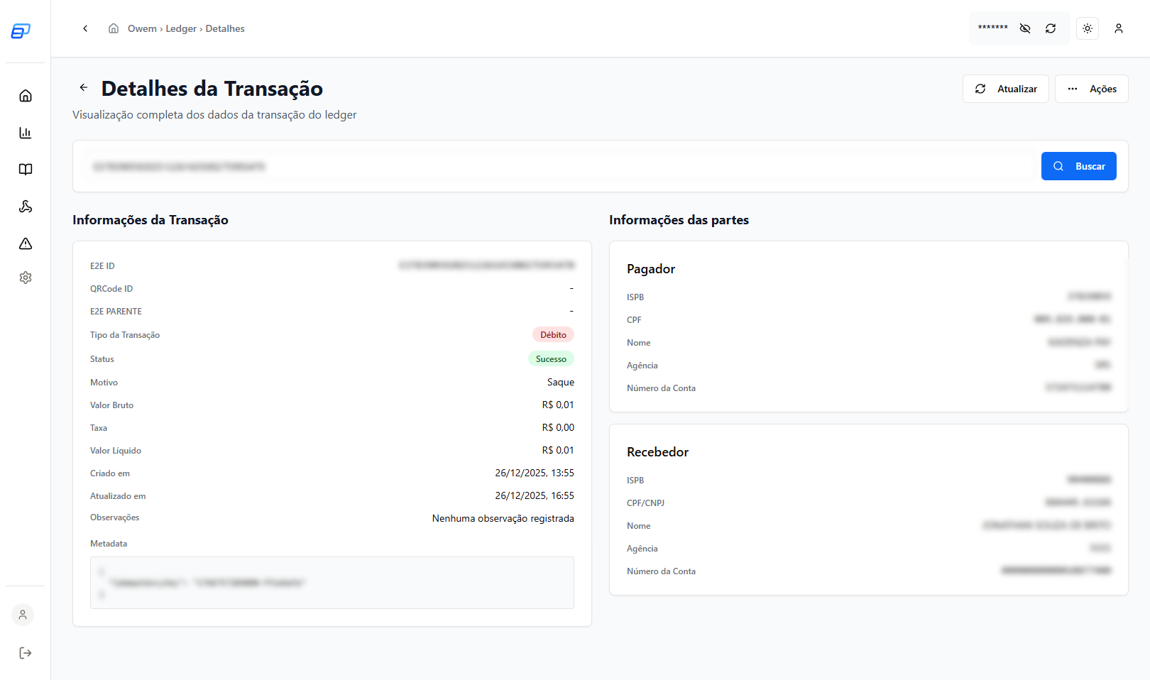The image size is (1150, 680).
Task: Open the user account icon top right
Action: coord(1119,28)
